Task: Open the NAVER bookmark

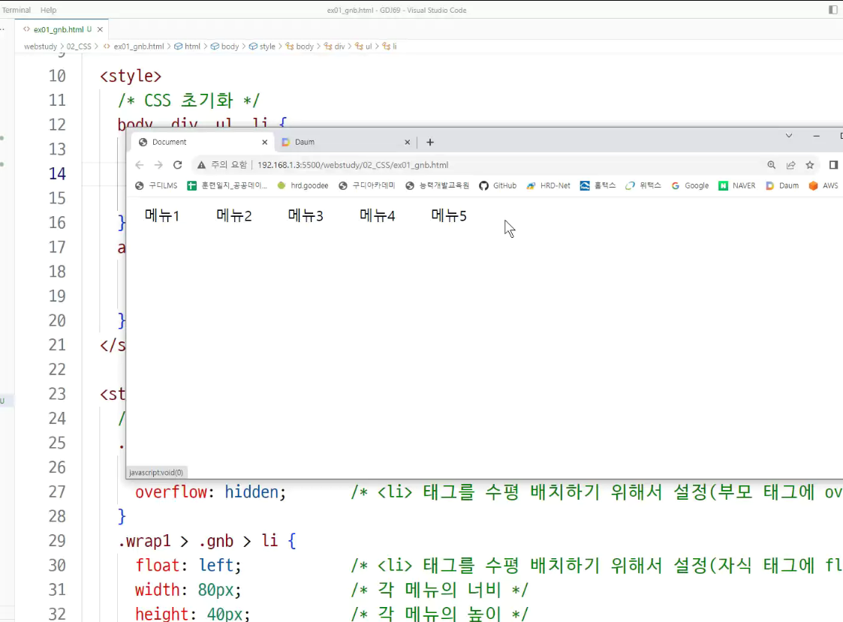Action: (x=737, y=185)
